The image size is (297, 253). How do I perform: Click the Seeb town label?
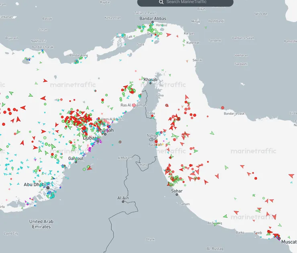258,233
